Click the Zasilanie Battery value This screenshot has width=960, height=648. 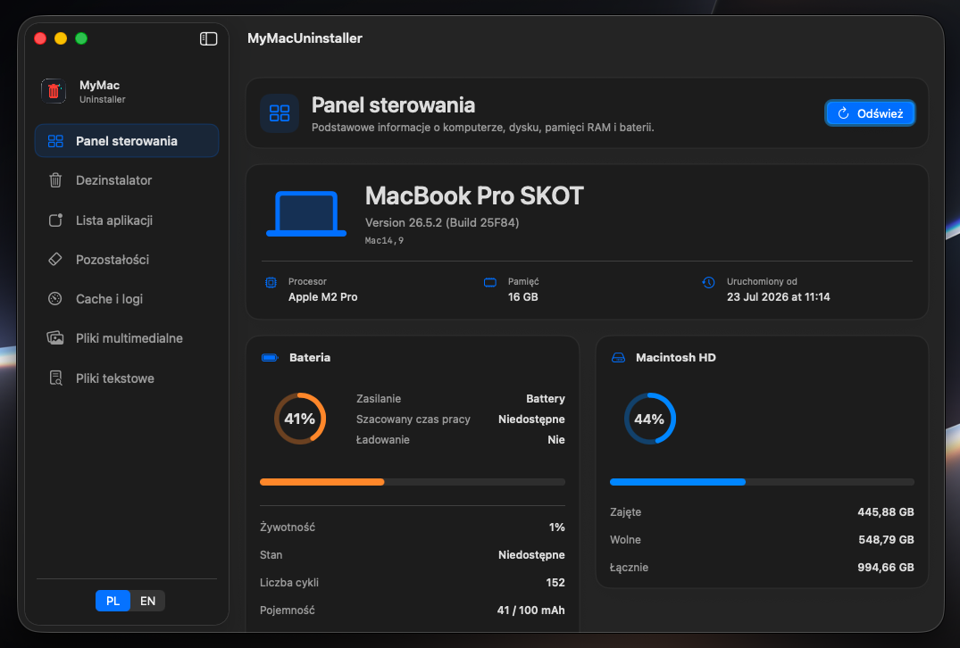tap(546, 398)
